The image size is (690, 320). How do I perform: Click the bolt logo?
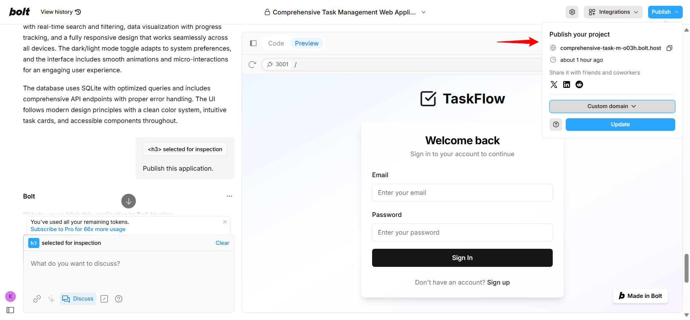[20, 12]
